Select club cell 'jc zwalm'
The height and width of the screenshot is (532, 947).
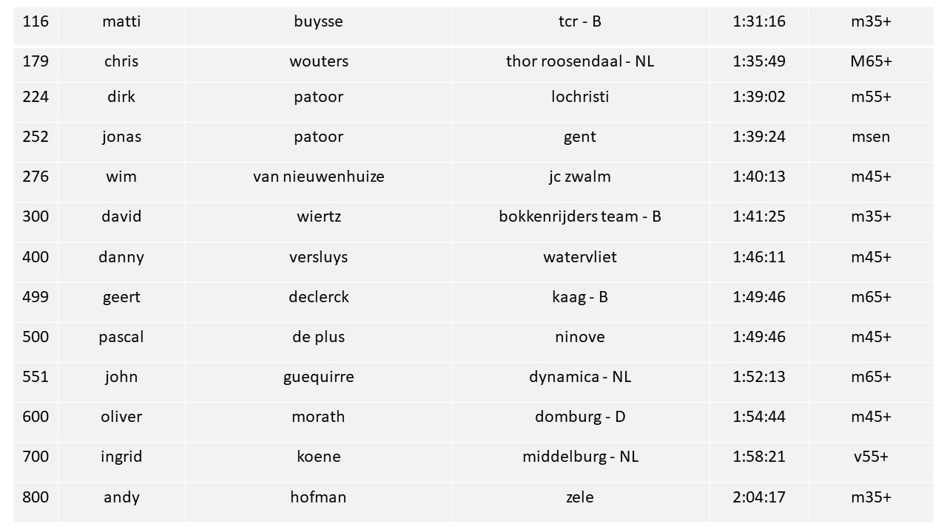[580, 177]
